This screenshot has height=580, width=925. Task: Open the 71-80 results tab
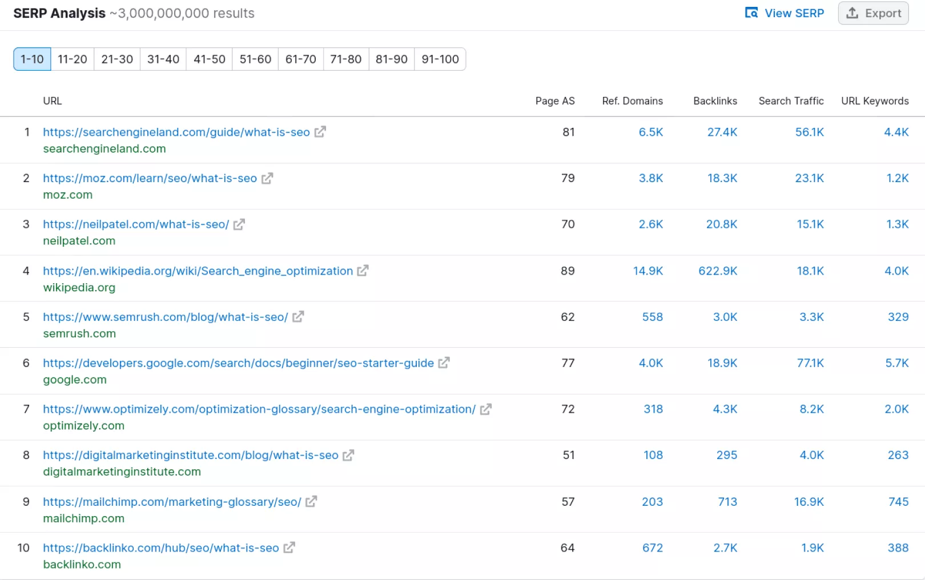point(346,59)
